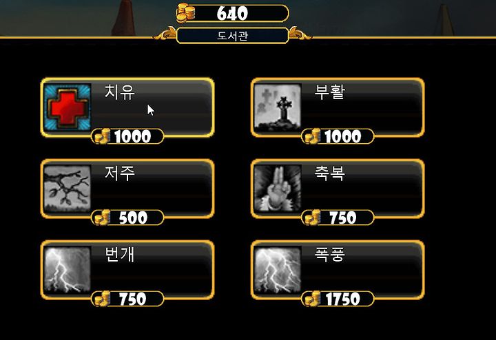The height and width of the screenshot is (340, 496).
Task: Select the 폭풍 spell card text
Action: pos(329,255)
